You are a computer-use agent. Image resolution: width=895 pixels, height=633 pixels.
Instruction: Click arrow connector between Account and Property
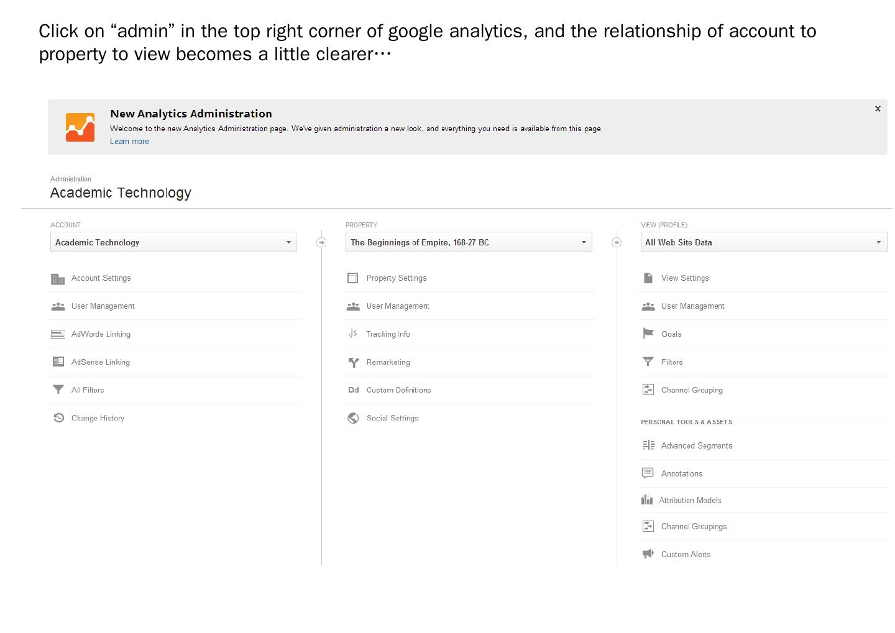(x=321, y=242)
